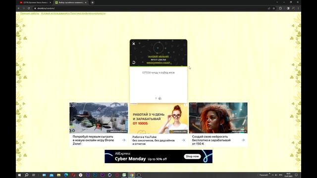Open the comment link under the winner's date
The width and height of the screenshot is (317, 178).
coord(158,63)
